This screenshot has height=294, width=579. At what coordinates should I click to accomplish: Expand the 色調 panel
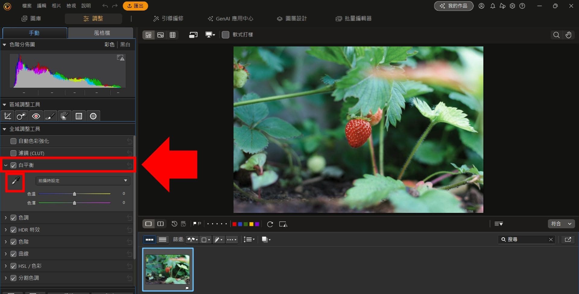[5, 218]
